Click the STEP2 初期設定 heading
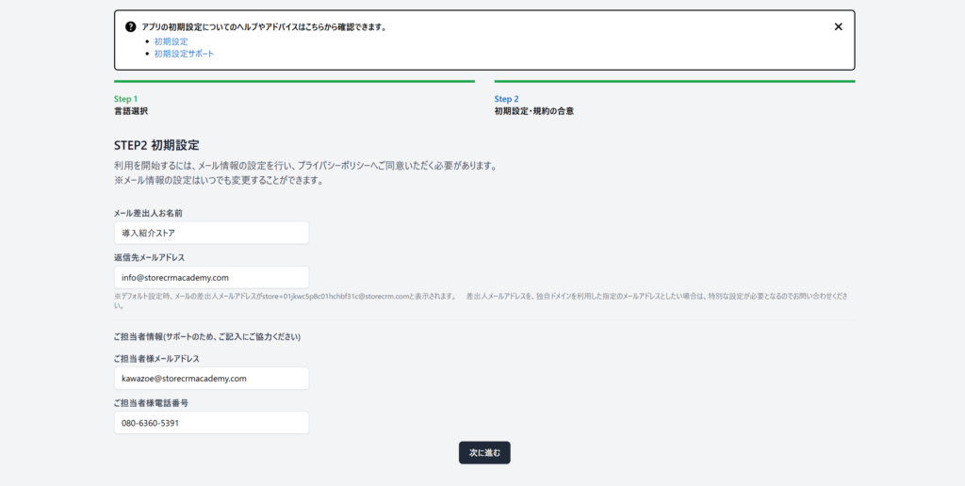Image resolution: width=965 pixels, height=486 pixels. click(156, 145)
